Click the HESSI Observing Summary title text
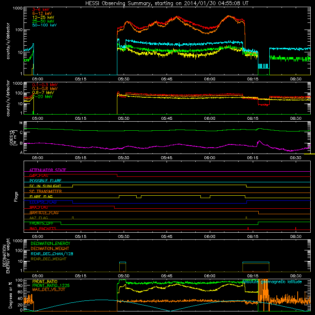Image resolution: width=315 pixels, height=315 pixels. coord(167,4)
